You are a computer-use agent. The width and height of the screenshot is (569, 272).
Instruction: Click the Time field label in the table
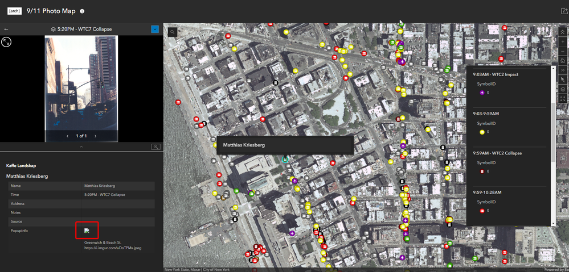[x=15, y=195]
